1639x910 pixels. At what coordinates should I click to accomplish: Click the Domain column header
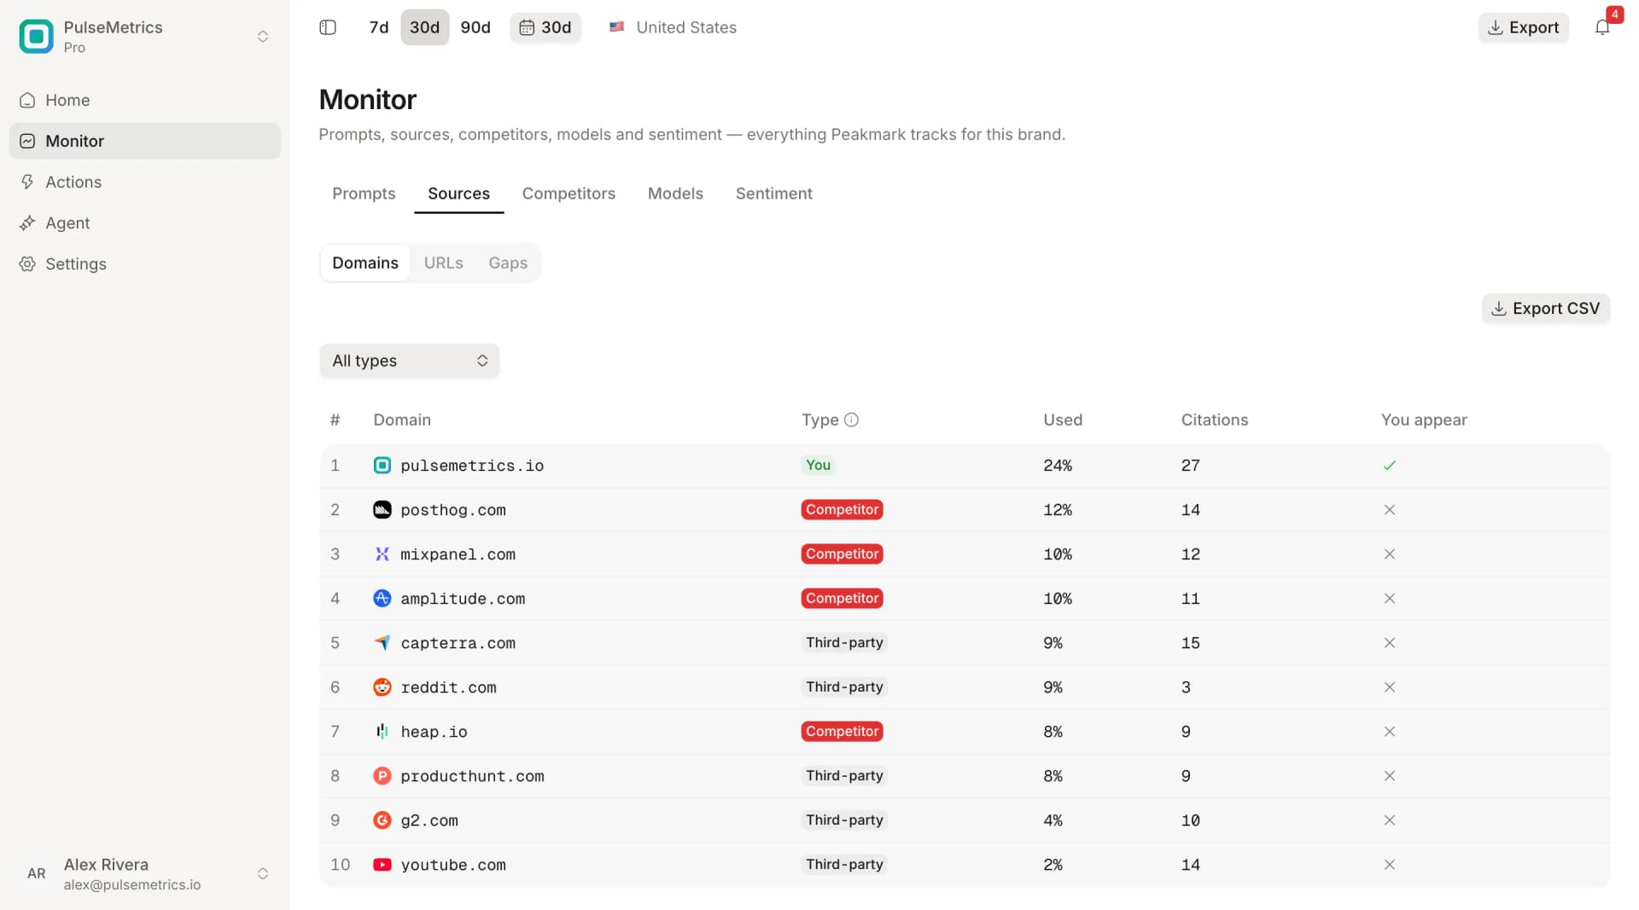(x=402, y=420)
